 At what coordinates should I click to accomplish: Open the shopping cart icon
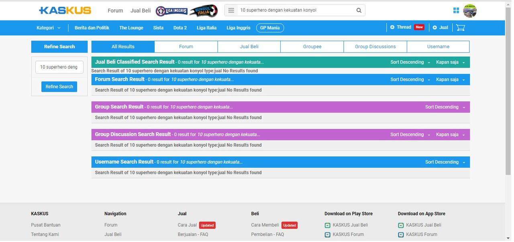point(461,27)
